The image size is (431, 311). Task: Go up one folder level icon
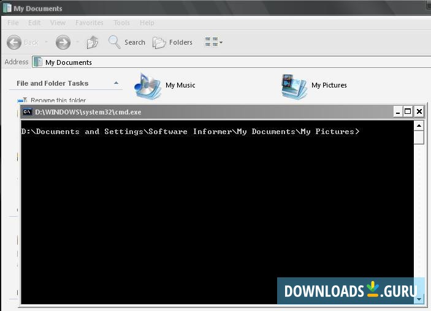coord(93,42)
